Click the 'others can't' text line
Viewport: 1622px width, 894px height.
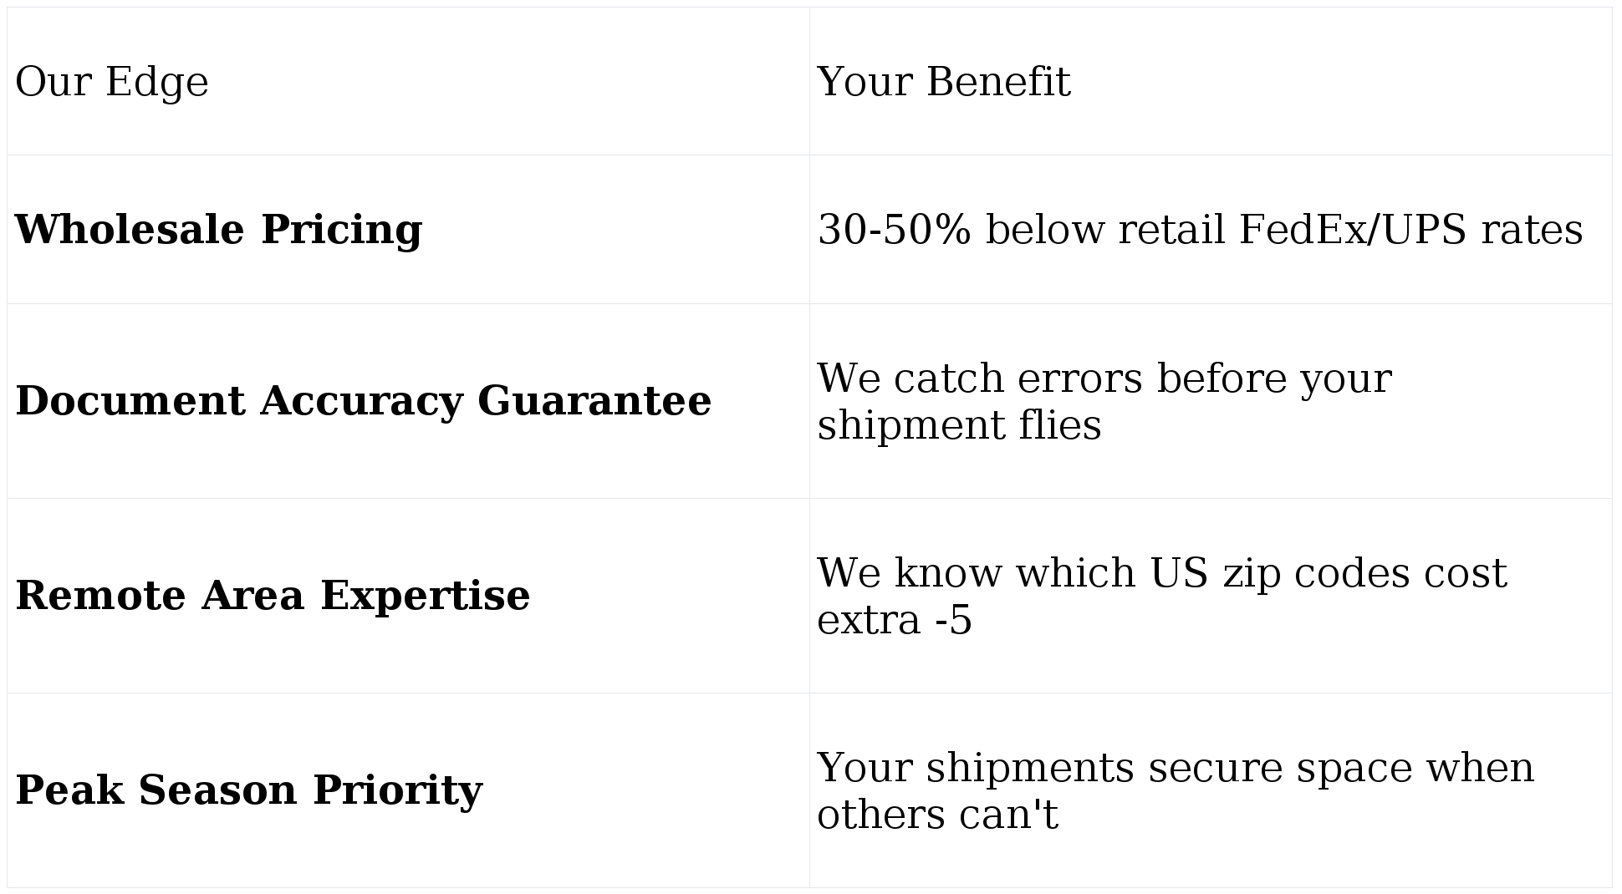[937, 815]
